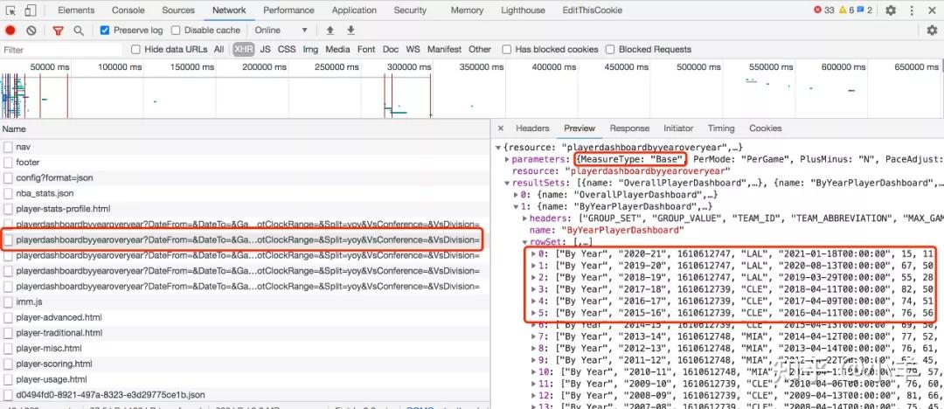Collapse the resultSets array

point(507,184)
